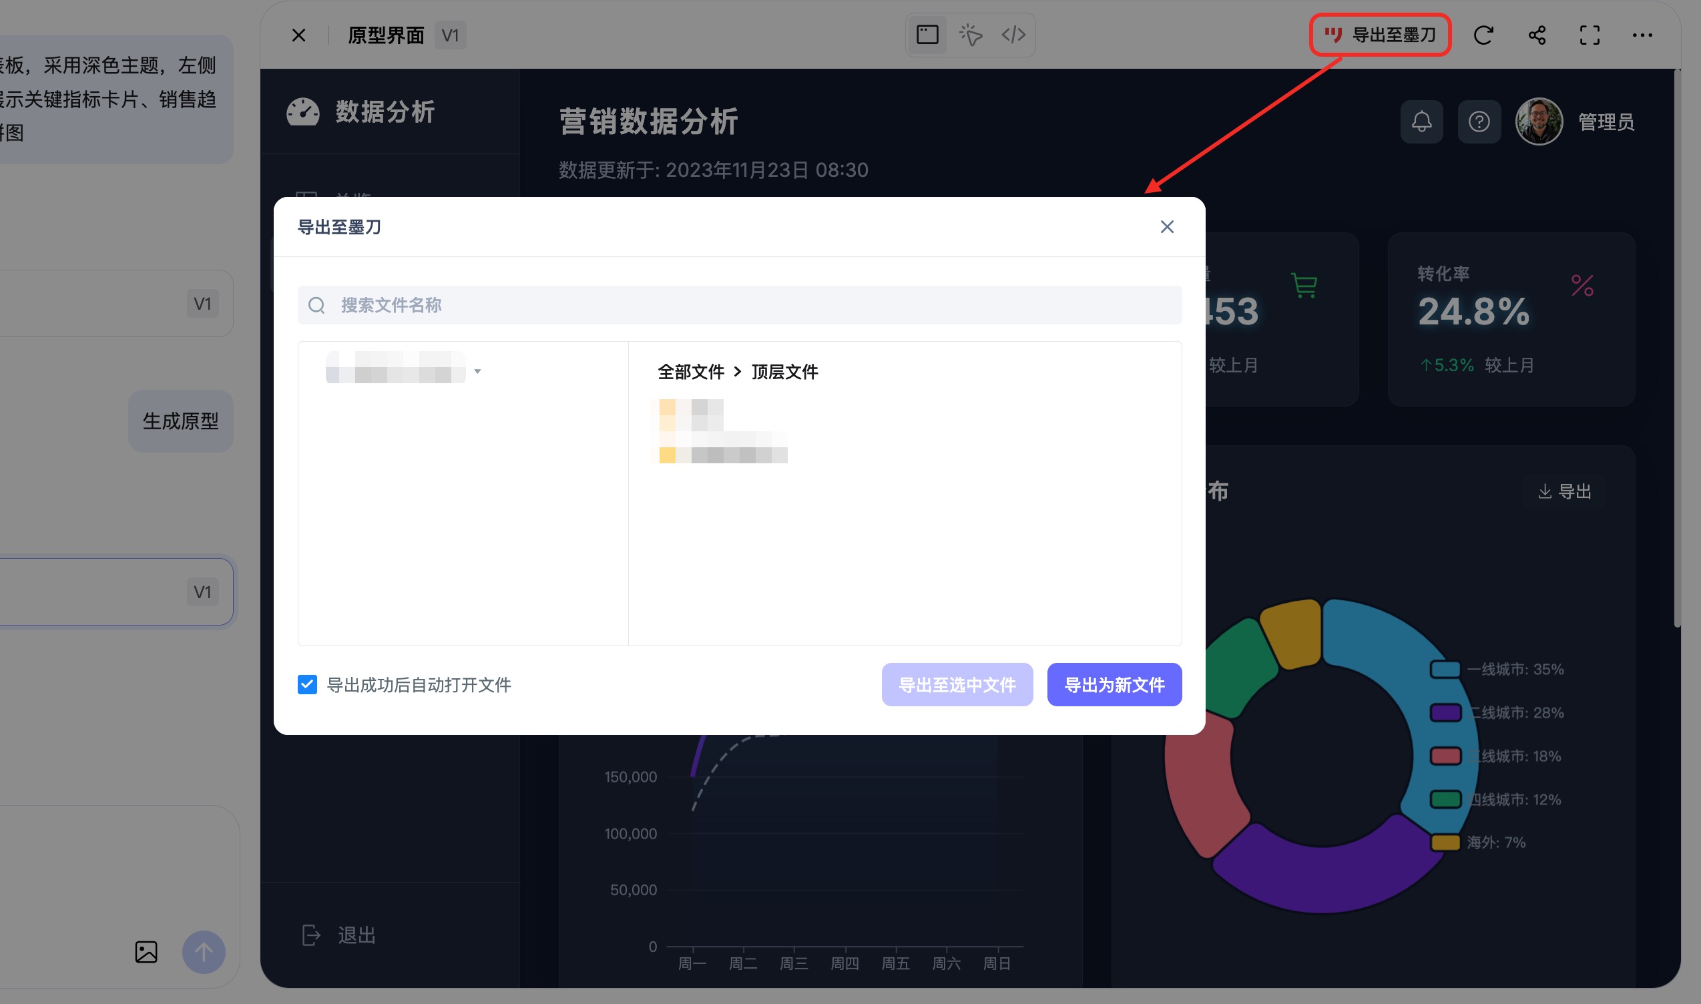
Task: Click the 导出 link on the chart panel
Action: click(1563, 491)
